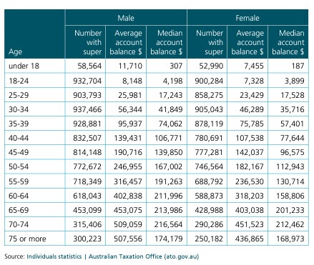This screenshot has width=314, height=265.
Task: Click the female median value 168,973
Action: coord(290,239)
